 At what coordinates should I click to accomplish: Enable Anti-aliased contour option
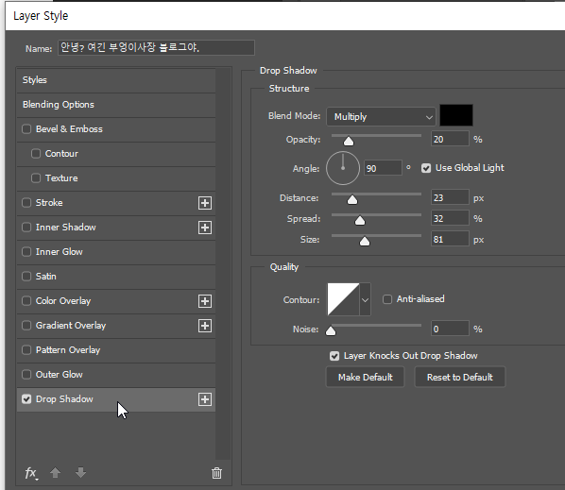[387, 299]
